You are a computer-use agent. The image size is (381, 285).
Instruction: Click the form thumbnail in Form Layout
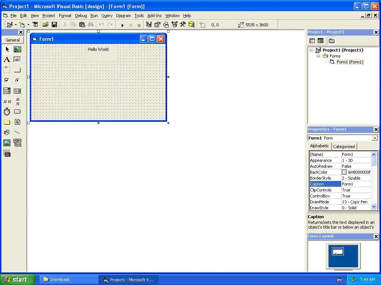(x=338, y=251)
